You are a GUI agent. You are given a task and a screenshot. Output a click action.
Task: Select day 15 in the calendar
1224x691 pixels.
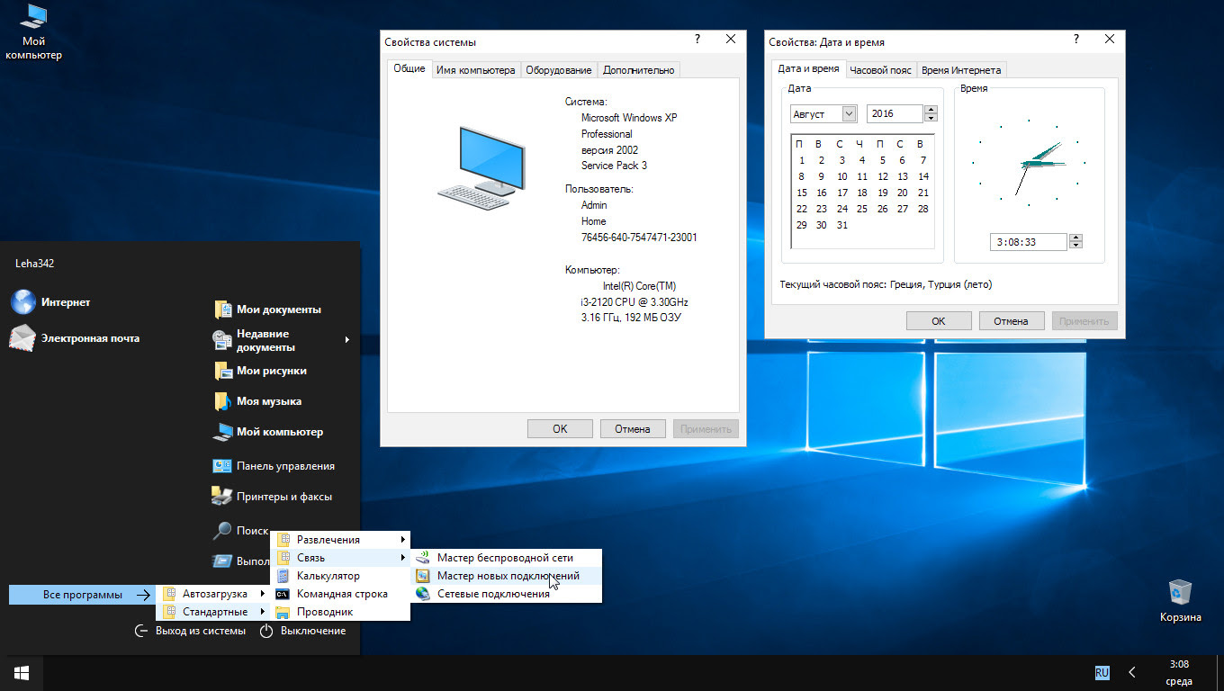[x=802, y=193]
